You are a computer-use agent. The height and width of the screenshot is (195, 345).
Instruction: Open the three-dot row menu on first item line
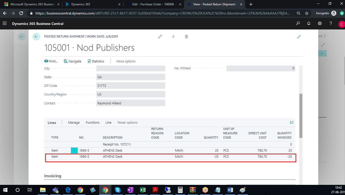point(74,151)
